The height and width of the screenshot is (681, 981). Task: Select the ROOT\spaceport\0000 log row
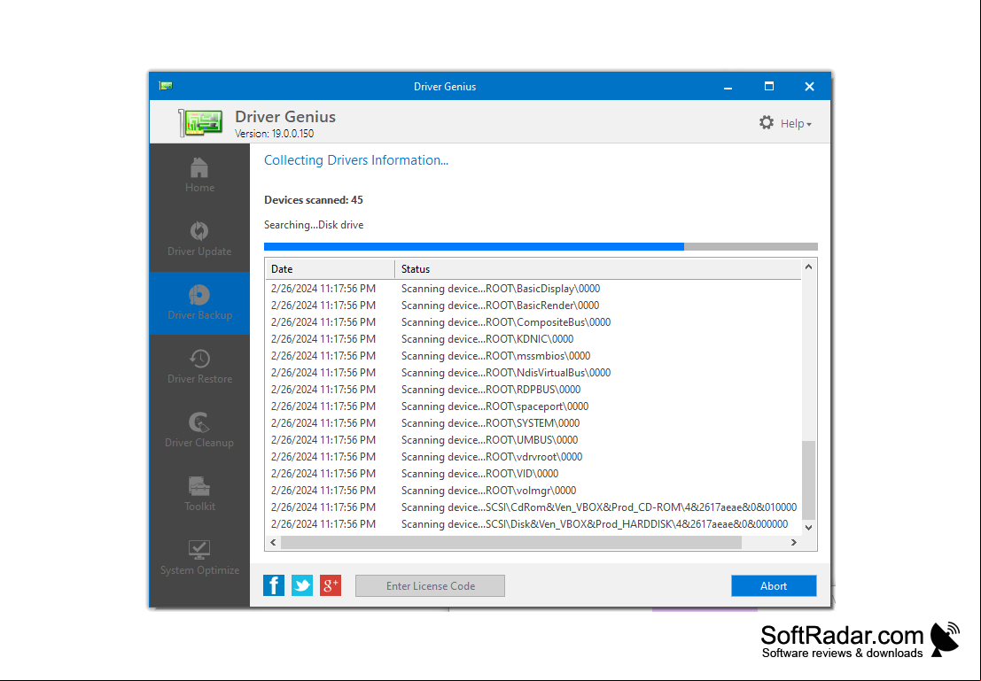pos(533,406)
